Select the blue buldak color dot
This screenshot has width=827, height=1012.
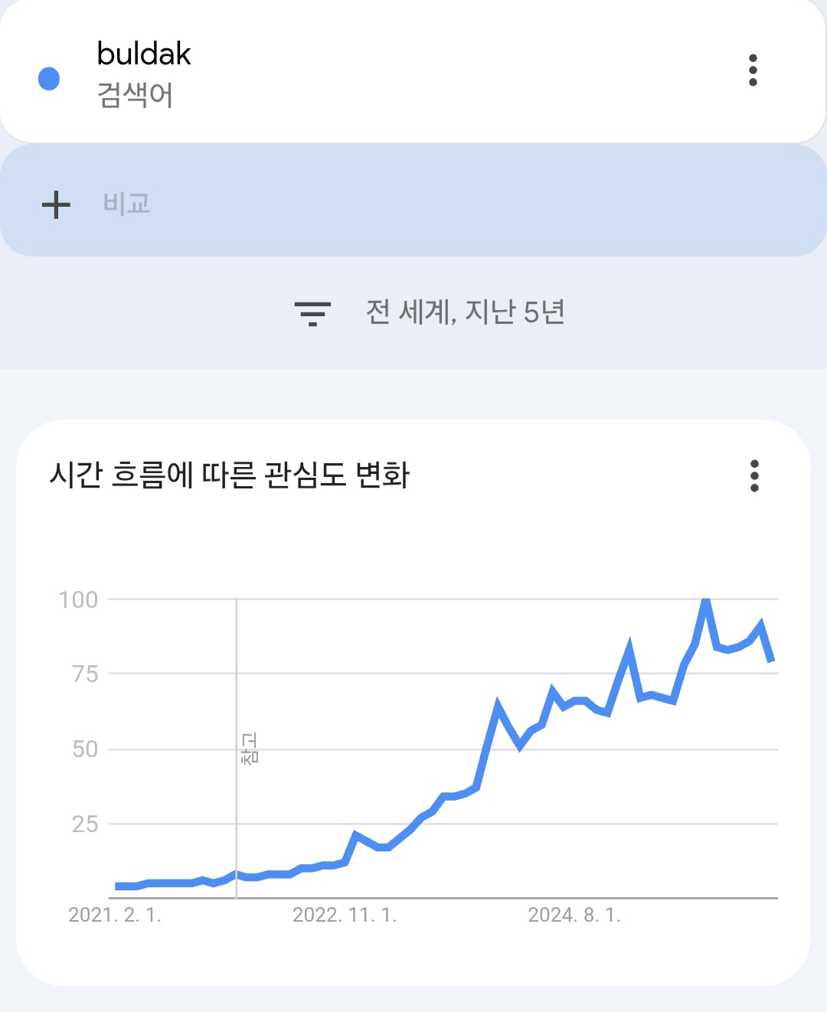coord(49,79)
